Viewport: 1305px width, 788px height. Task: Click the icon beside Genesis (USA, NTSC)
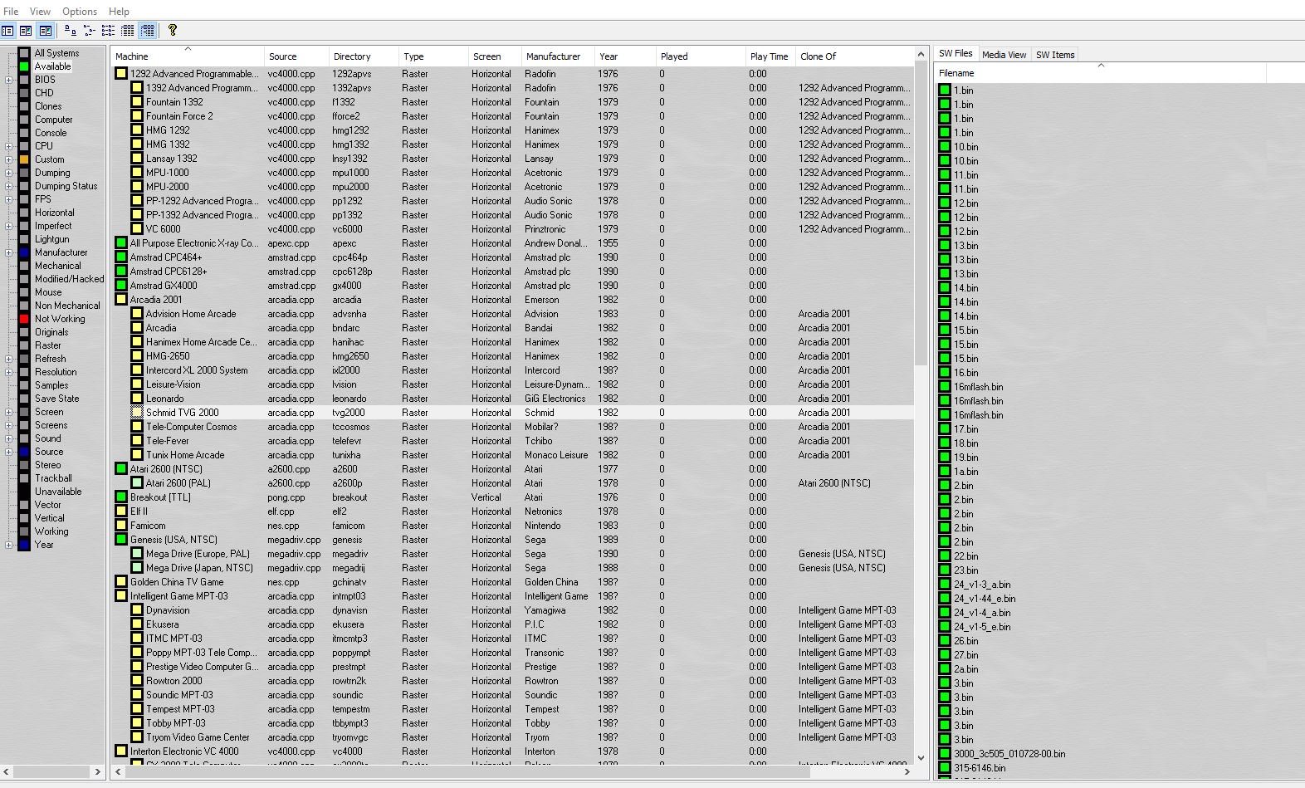[x=121, y=540]
